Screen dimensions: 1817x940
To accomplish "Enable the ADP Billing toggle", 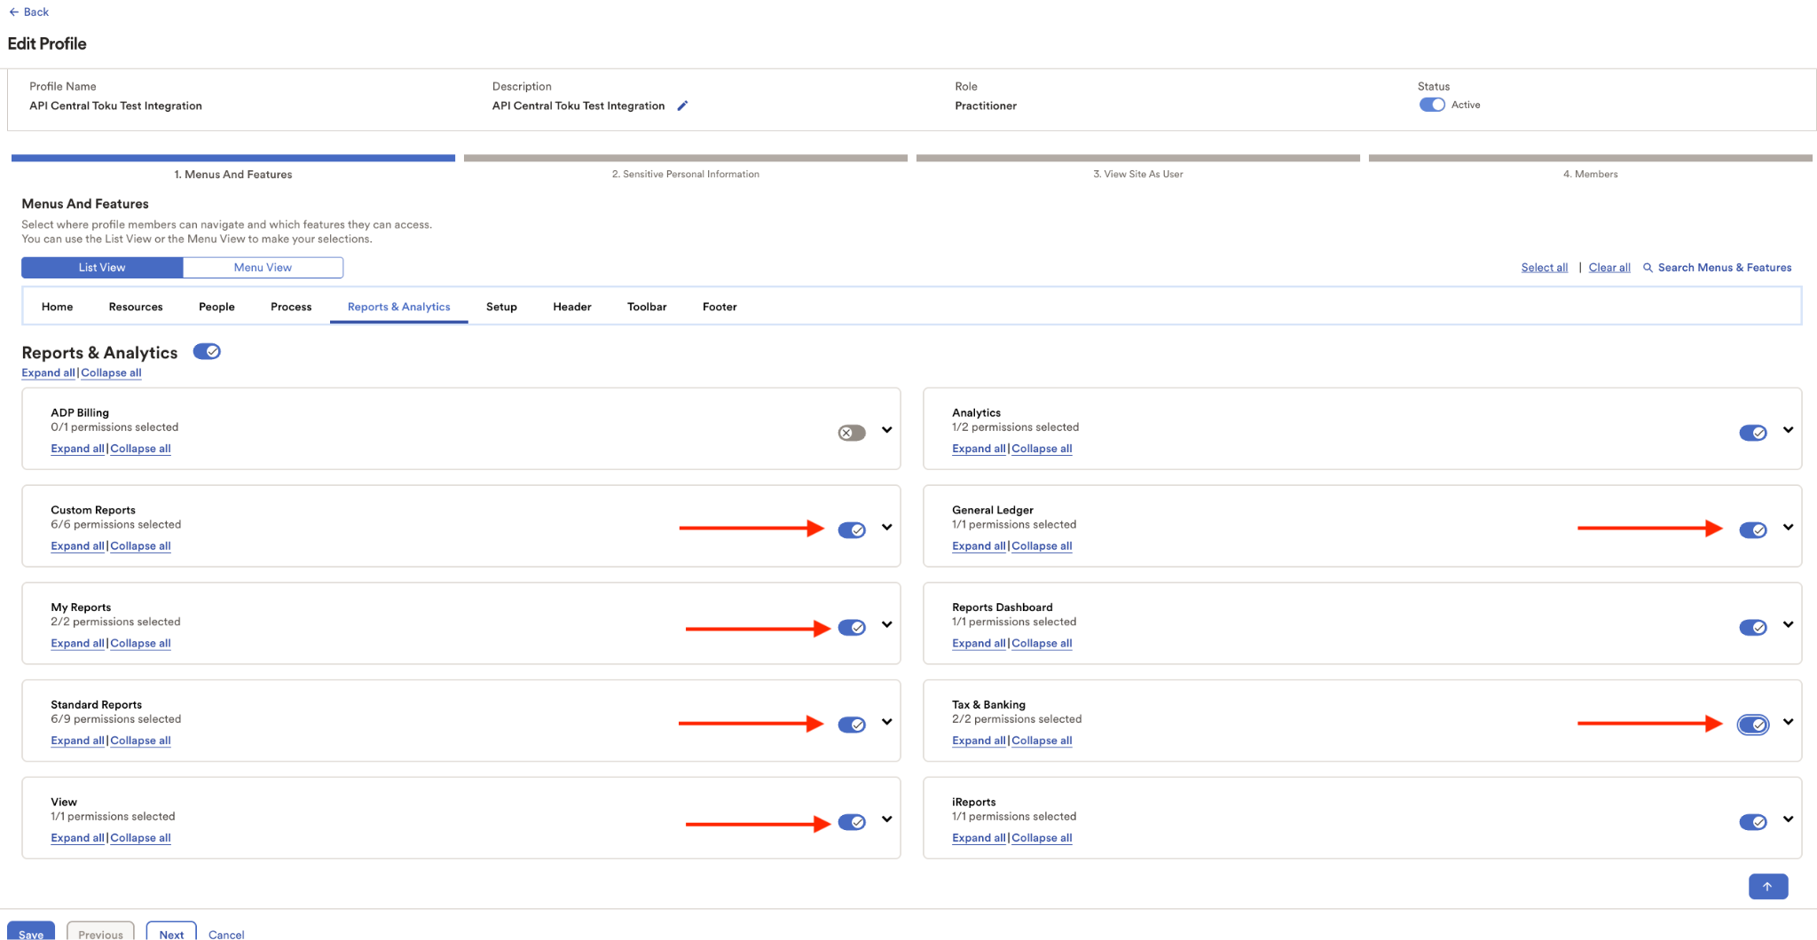I will [852, 433].
